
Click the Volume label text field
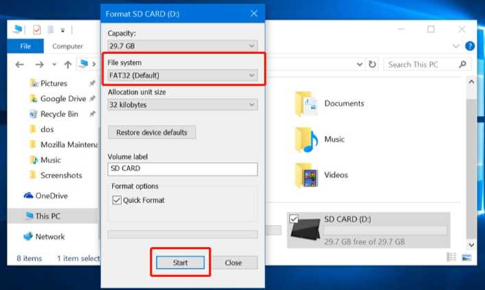coord(182,169)
